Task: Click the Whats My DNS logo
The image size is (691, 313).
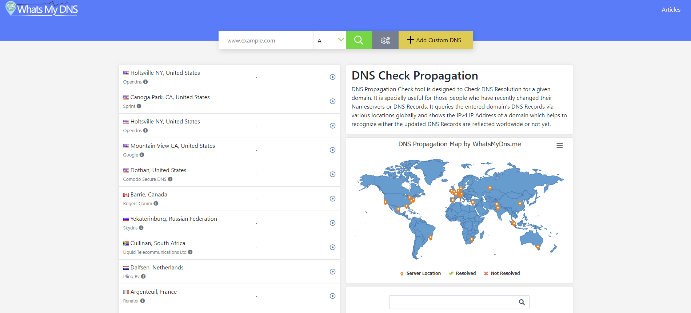Action: point(42,9)
